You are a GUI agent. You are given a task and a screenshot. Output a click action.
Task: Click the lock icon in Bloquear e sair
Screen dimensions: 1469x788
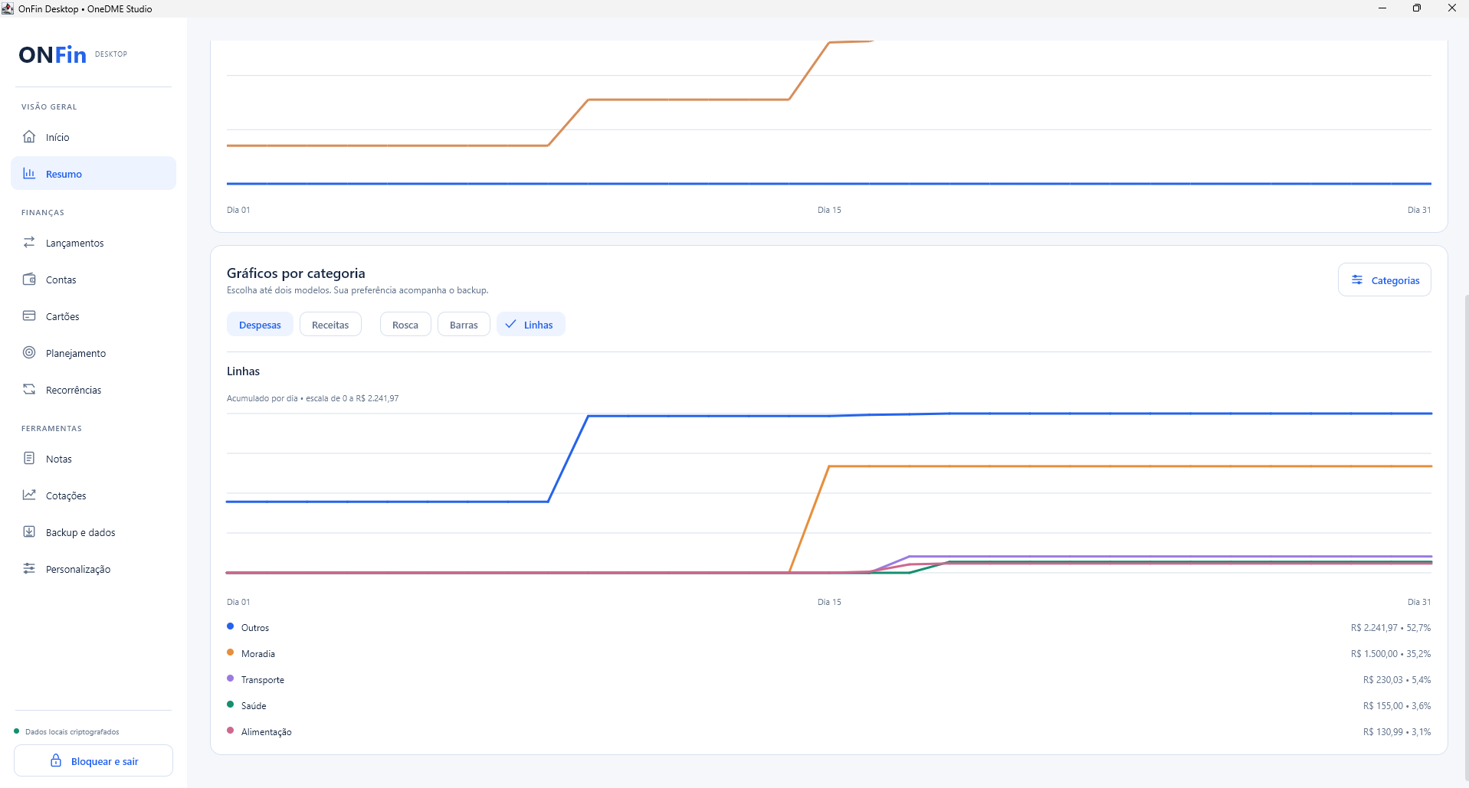pos(56,760)
